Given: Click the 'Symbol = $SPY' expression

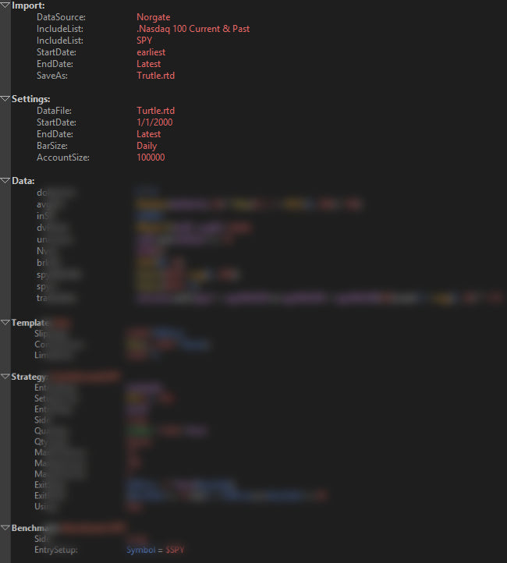Looking at the screenshot, I should click(155, 550).
